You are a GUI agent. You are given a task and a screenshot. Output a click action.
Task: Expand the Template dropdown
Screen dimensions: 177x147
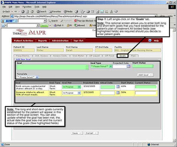pyautogui.click(x=37, y=77)
